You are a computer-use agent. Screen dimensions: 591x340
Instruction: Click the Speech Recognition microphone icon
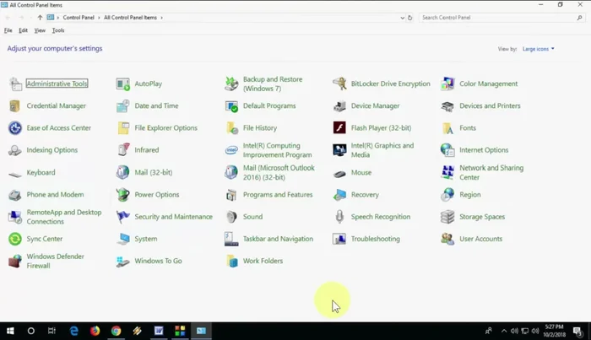pyautogui.click(x=339, y=217)
